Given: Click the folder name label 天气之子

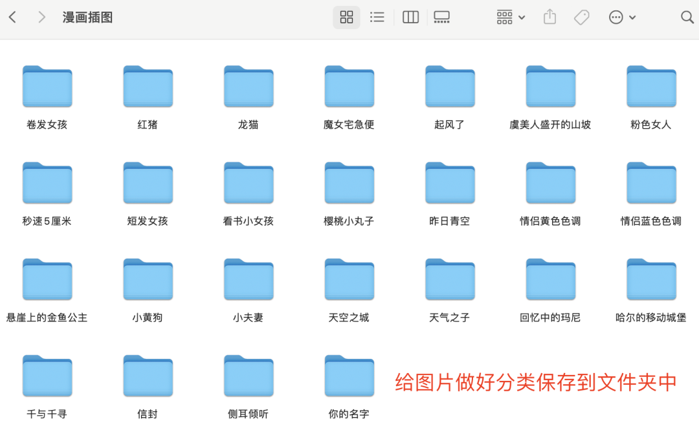Looking at the screenshot, I should pos(449,317).
